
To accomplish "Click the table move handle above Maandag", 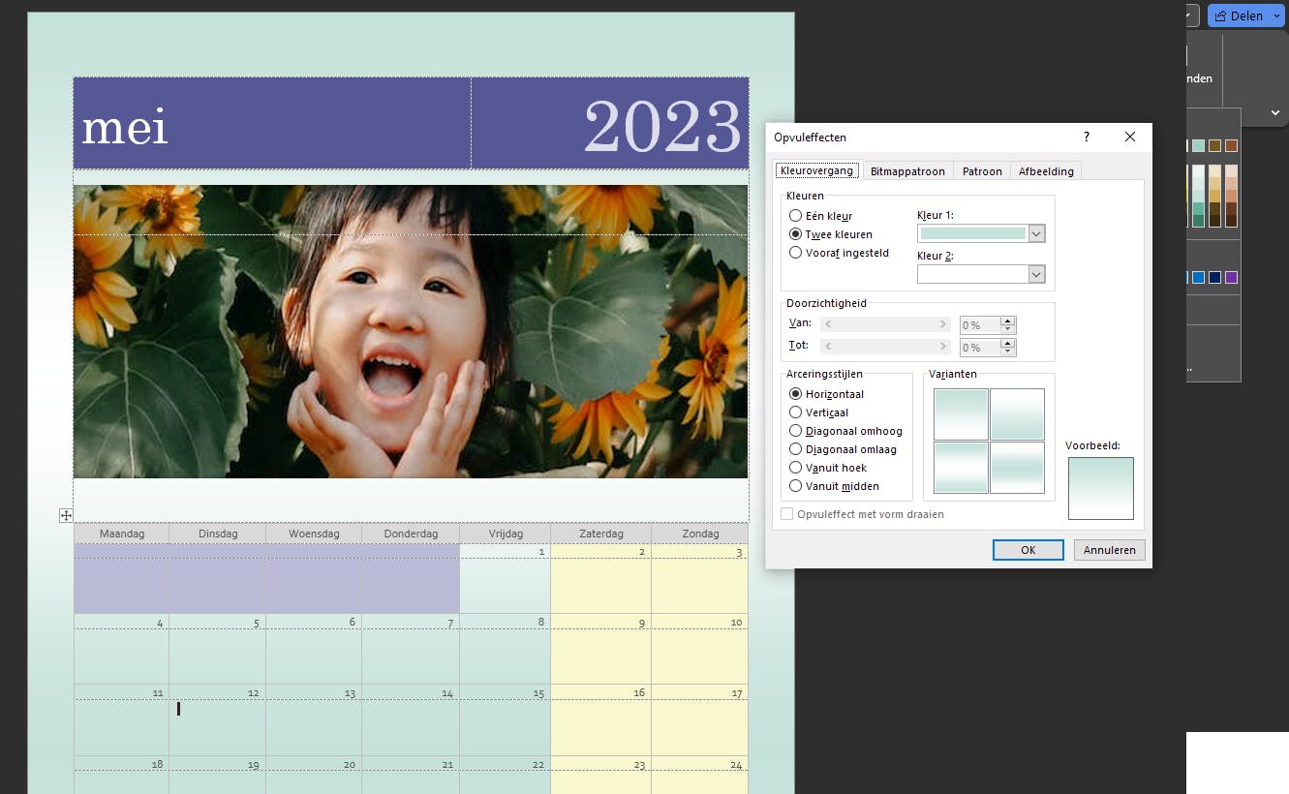I will [66, 516].
